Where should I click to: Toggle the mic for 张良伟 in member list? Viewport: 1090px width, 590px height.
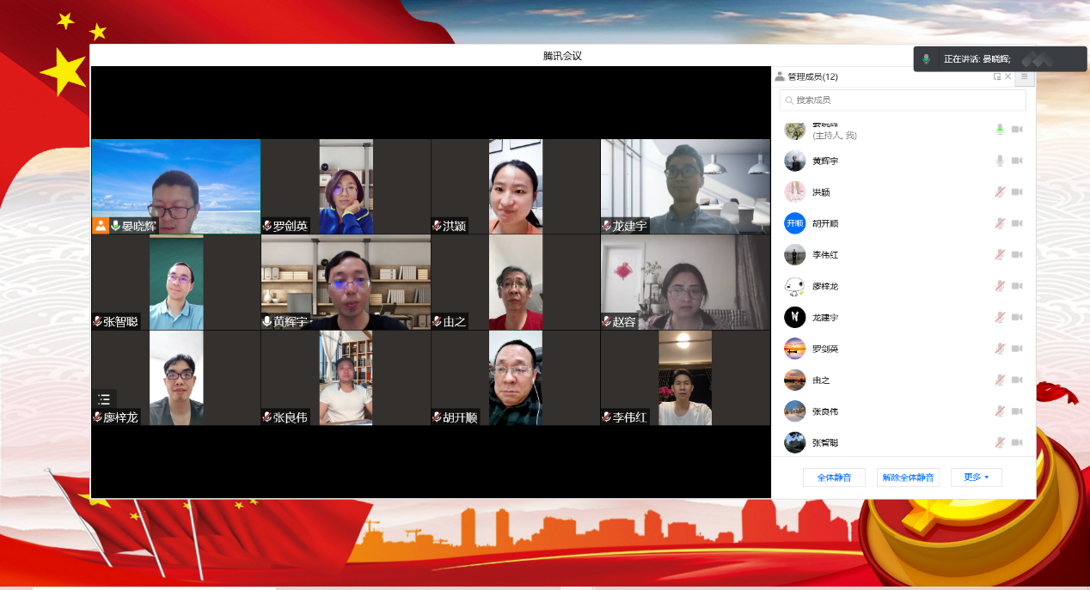point(999,411)
